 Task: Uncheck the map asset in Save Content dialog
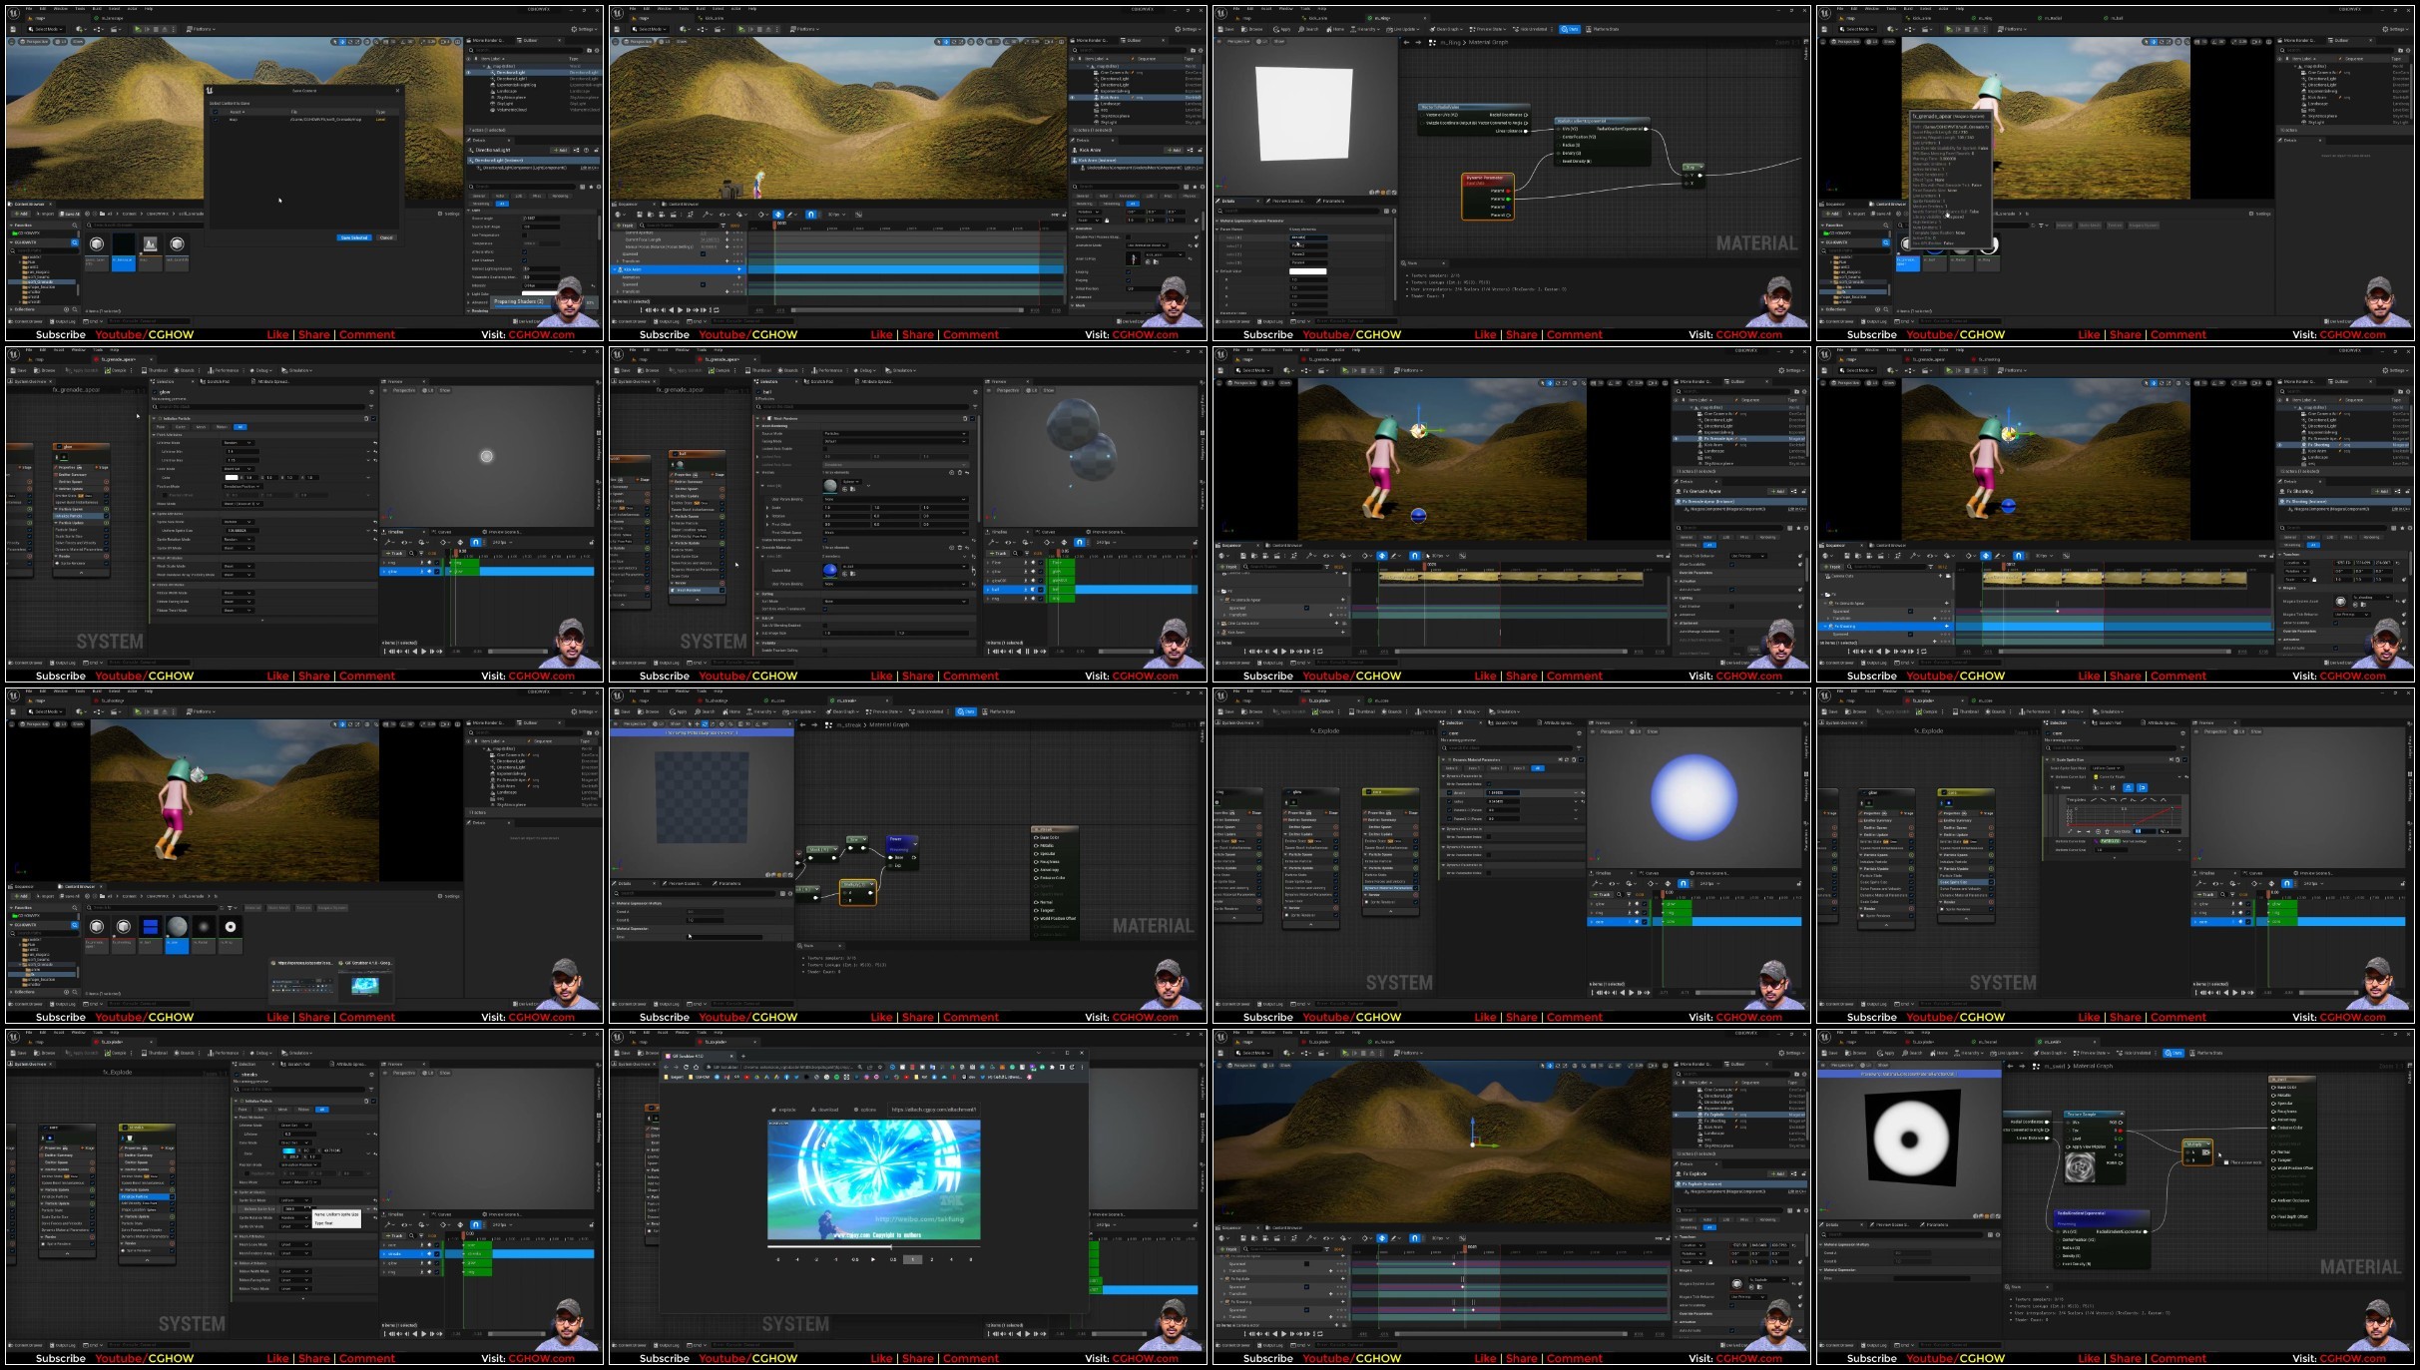coord(216,120)
